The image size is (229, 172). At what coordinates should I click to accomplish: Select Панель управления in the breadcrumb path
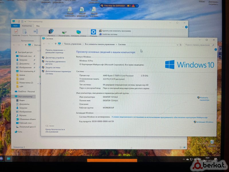[73, 44]
